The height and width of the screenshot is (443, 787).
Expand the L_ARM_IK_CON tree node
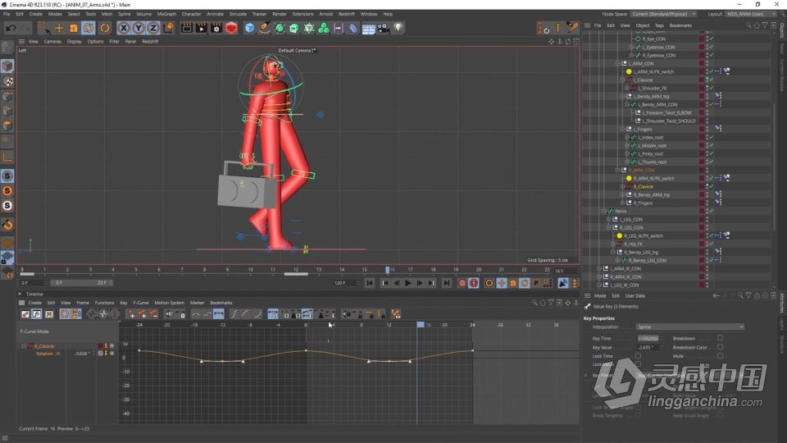599,269
